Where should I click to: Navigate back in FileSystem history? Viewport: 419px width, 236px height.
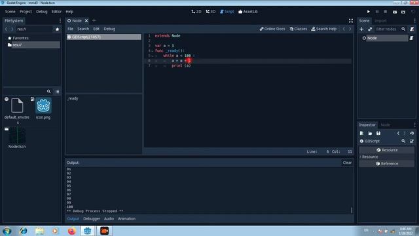pos(6,29)
